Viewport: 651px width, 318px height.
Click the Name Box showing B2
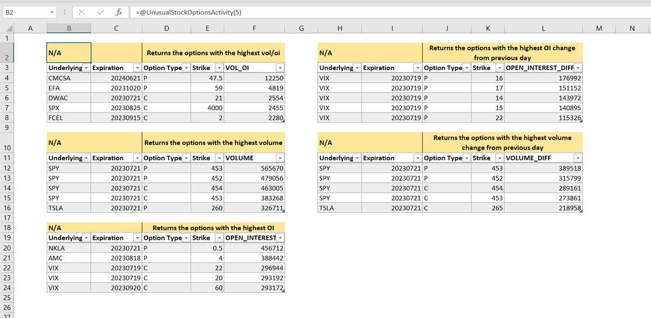tap(24, 12)
